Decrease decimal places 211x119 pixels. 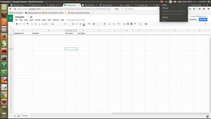coord(39,24)
